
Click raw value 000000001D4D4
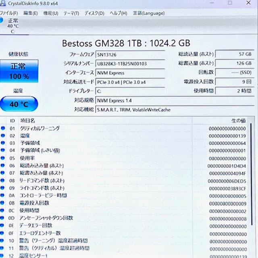click(227, 166)
